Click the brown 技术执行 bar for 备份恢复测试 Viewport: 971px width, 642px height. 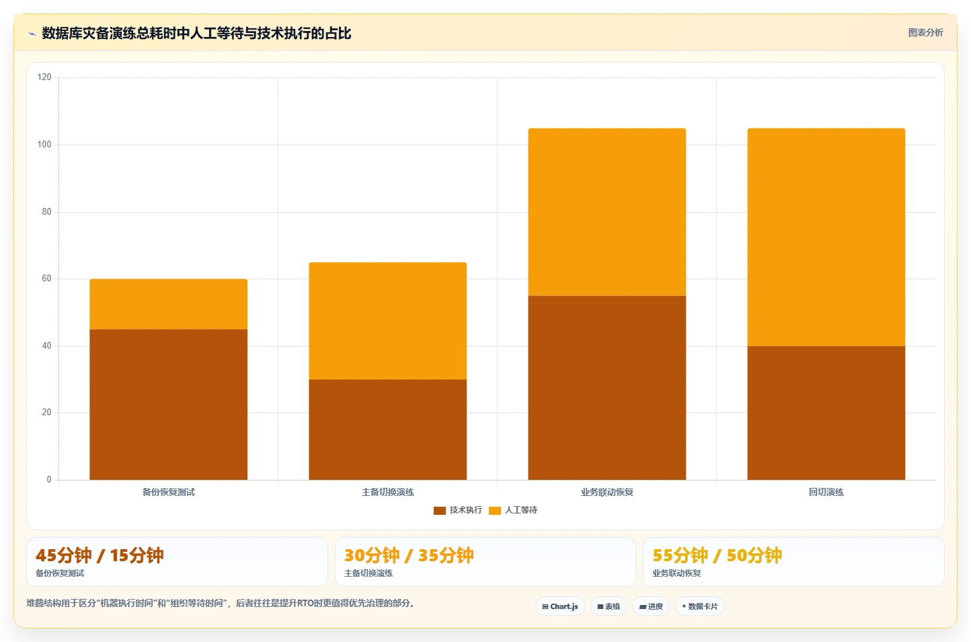[x=168, y=404]
